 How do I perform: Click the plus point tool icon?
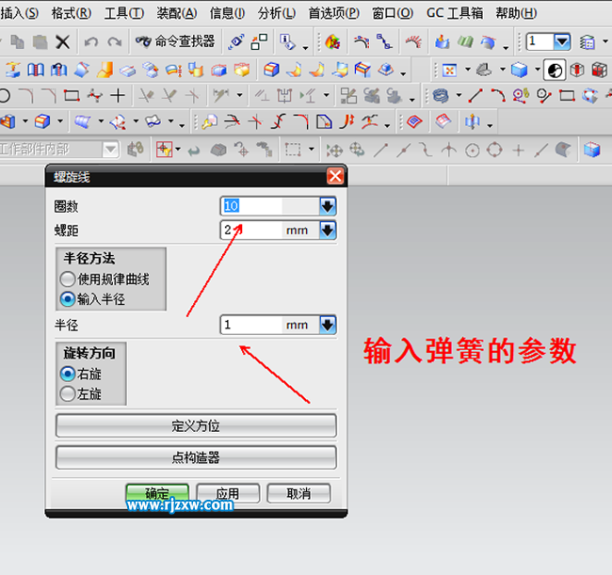tap(118, 96)
